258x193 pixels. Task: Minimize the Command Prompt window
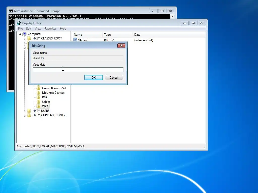click(154, 11)
